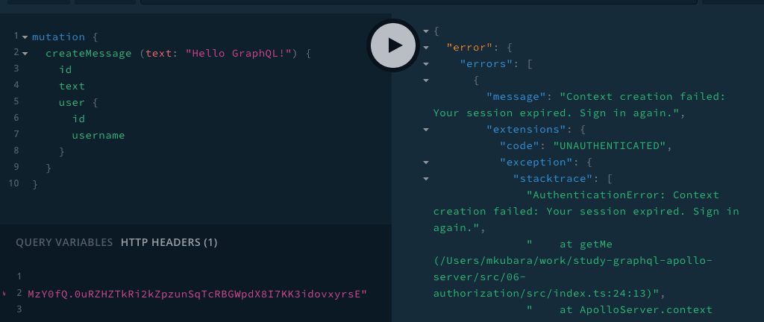Click the token string in headers editor
The width and height of the screenshot is (764, 322).
point(197,294)
